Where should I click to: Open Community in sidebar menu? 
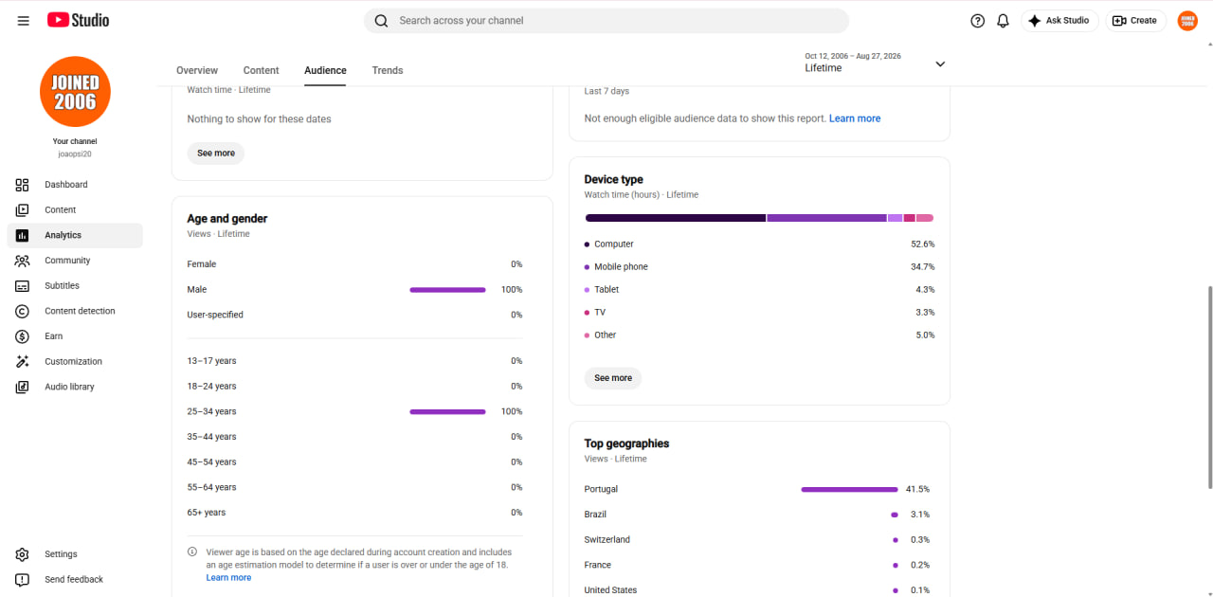(75, 261)
